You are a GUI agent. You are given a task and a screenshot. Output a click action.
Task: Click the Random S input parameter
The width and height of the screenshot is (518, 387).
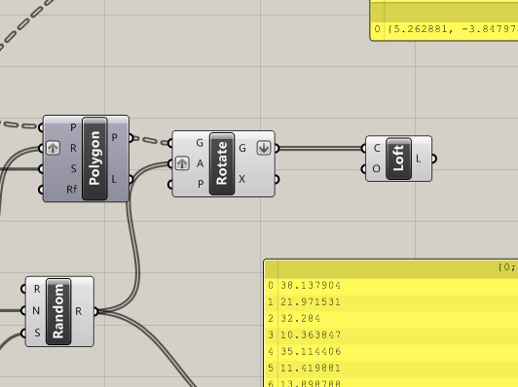pos(37,333)
